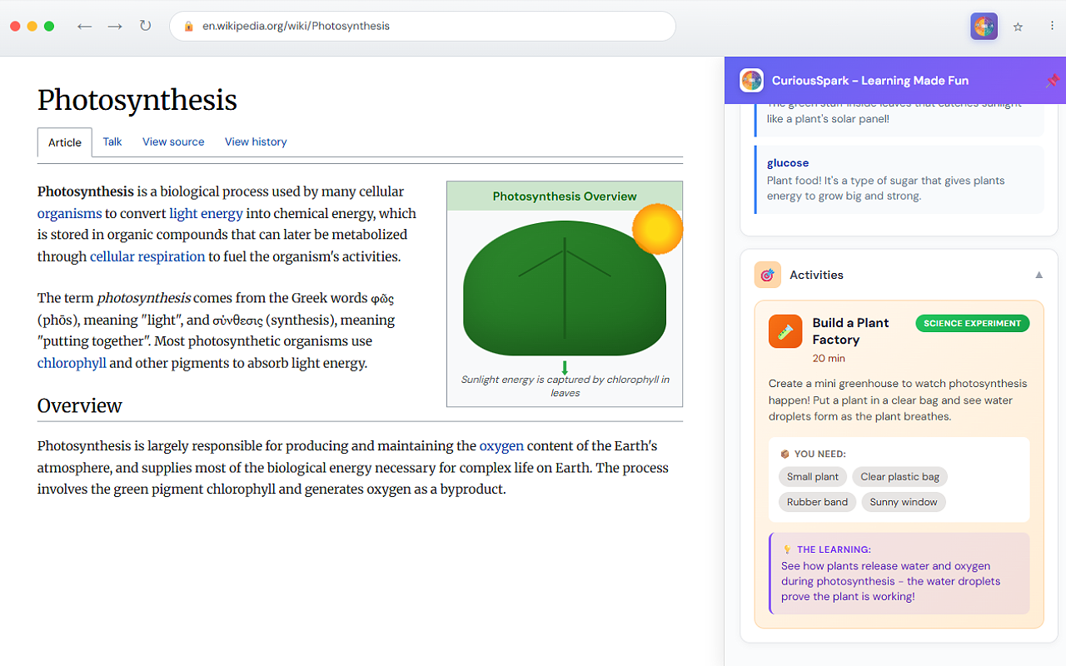The image size is (1066, 666).
Task: Click the SCIENCE EXPERIMENT badge
Action: point(972,323)
